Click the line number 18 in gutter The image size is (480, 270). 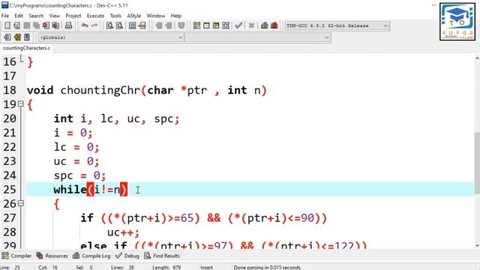click(x=10, y=90)
